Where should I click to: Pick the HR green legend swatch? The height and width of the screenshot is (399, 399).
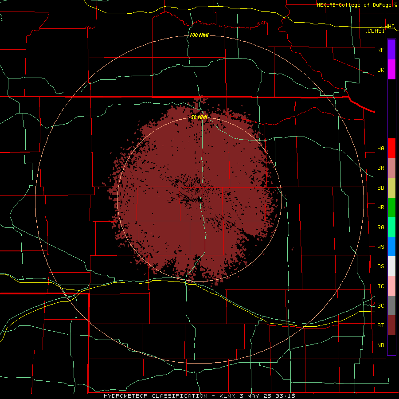coord(391,207)
